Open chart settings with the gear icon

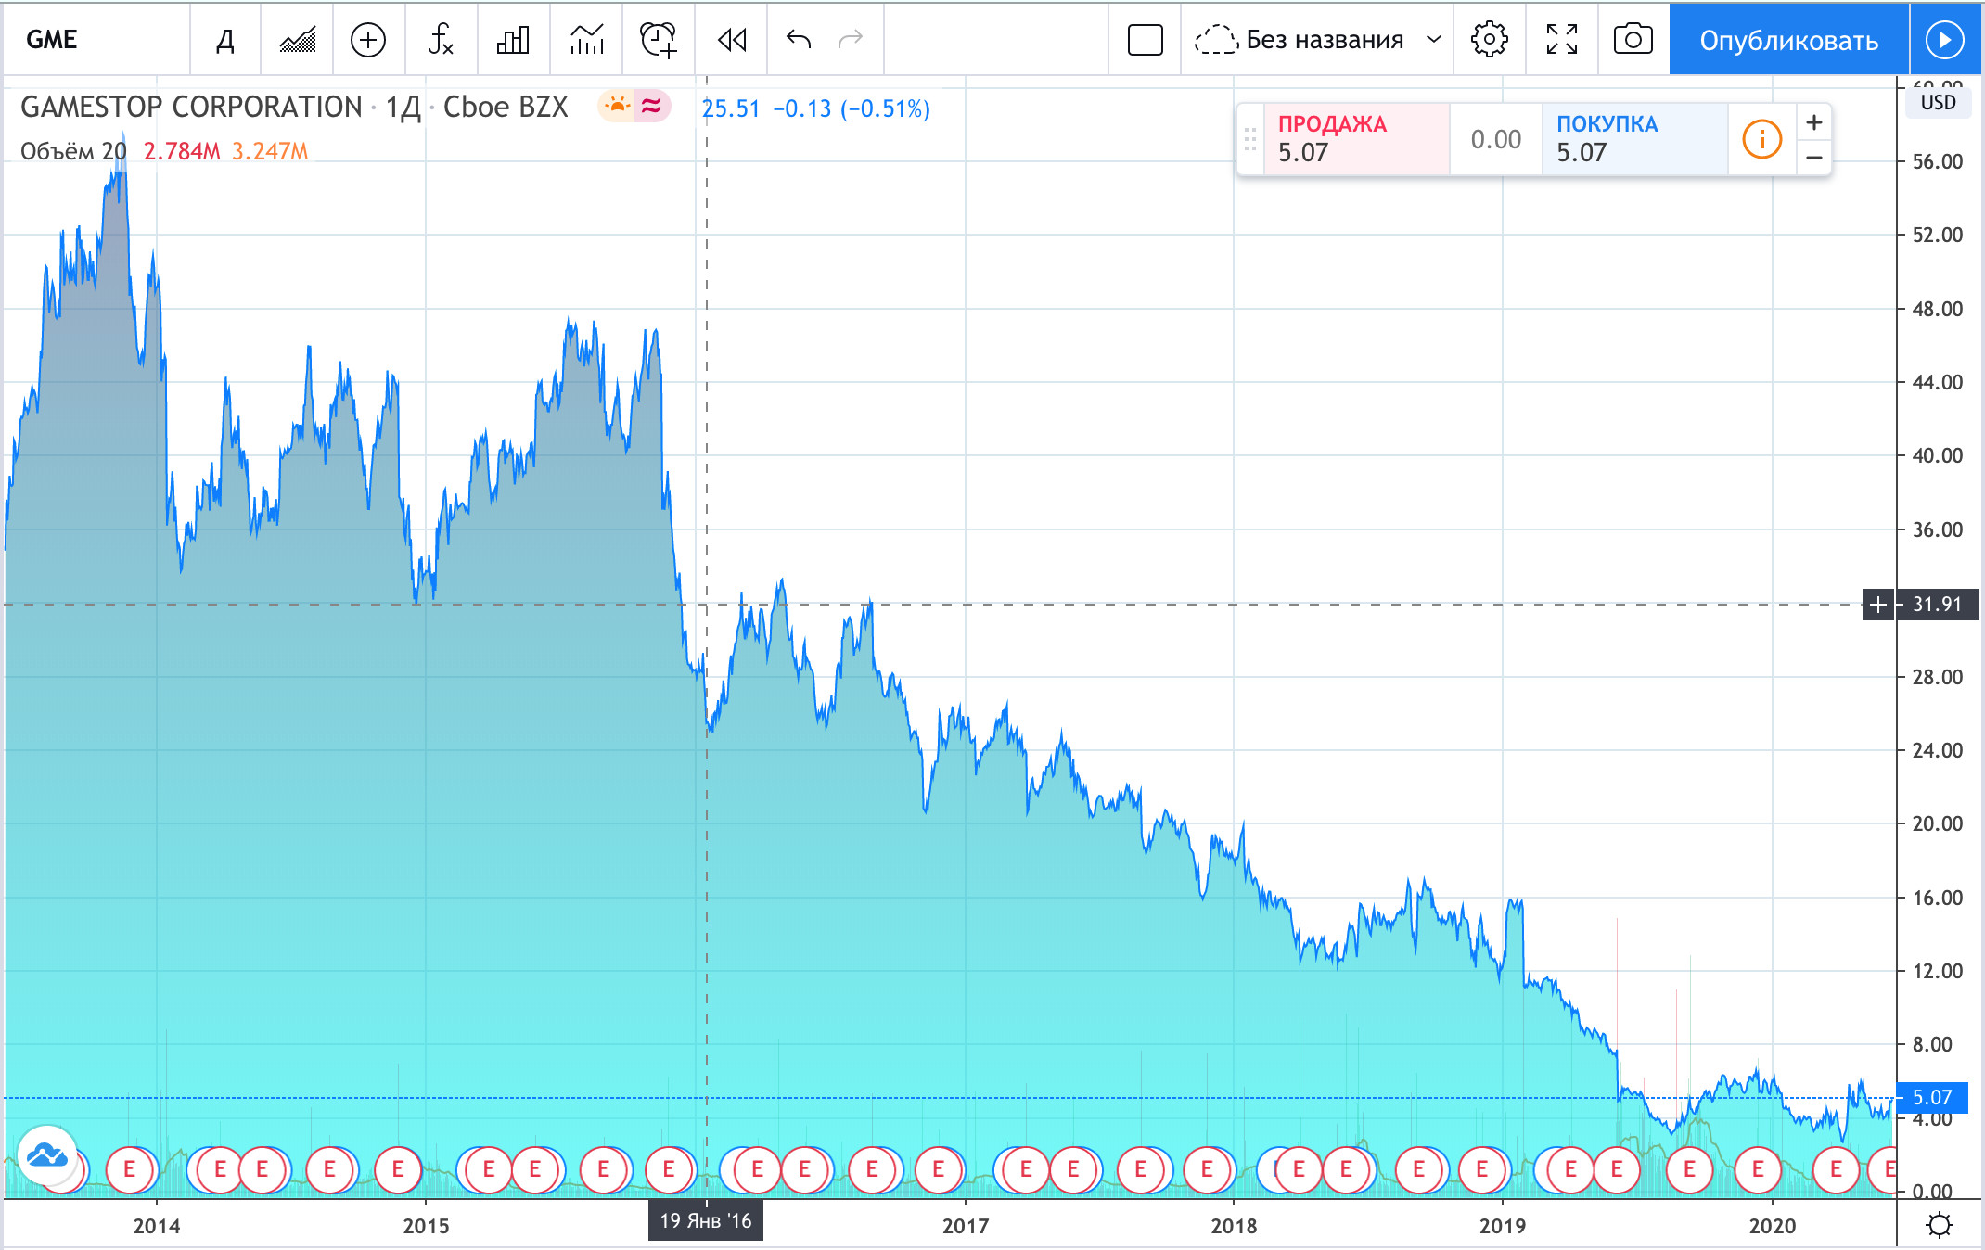[1489, 40]
